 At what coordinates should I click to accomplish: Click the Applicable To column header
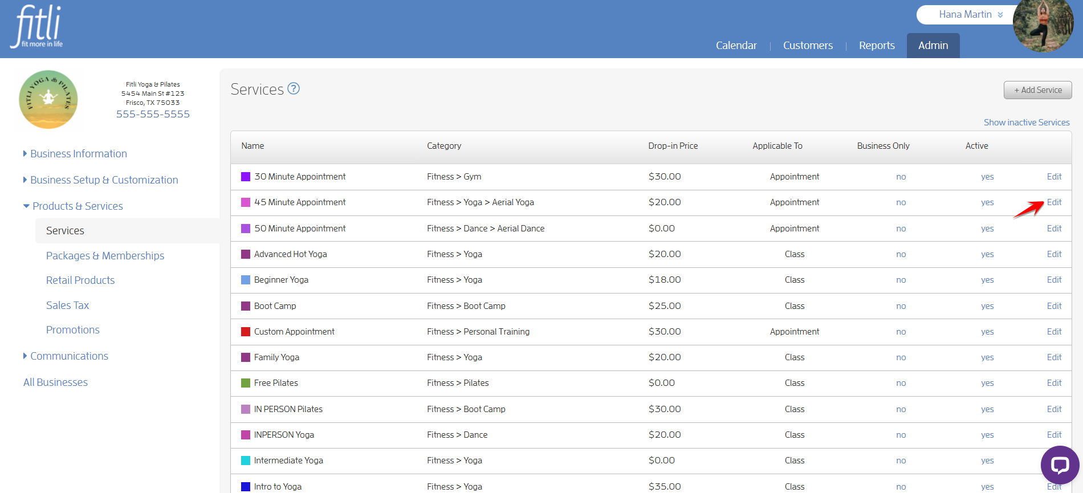[777, 146]
